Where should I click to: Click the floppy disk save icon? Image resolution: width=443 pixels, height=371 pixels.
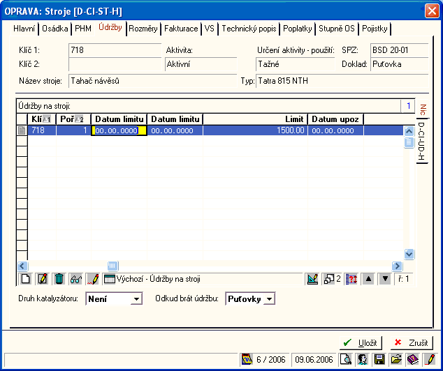[379, 359]
